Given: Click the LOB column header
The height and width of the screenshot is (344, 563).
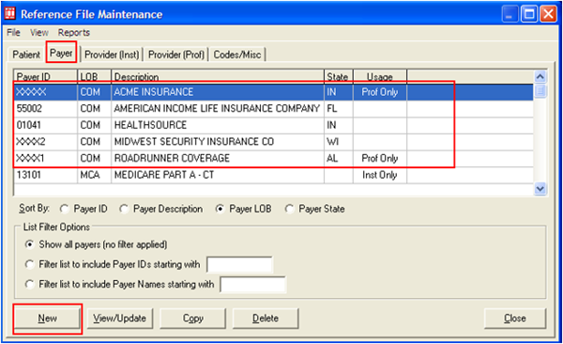Looking at the screenshot, I should click(x=95, y=77).
